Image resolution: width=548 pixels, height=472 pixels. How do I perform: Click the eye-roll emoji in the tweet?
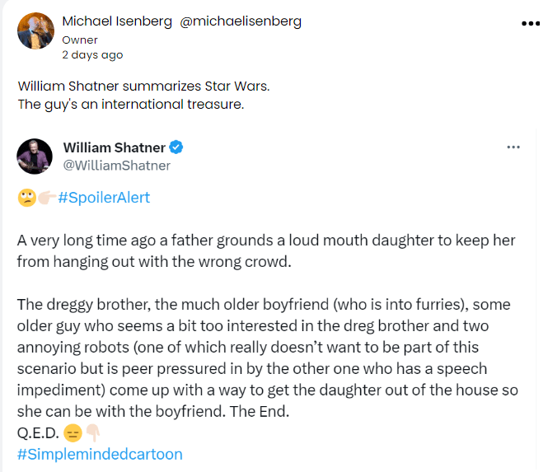click(x=26, y=198)
